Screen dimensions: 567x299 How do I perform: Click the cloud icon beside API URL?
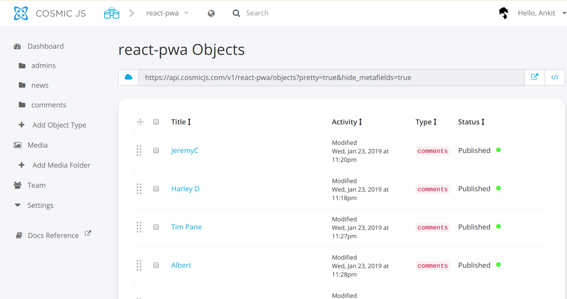[x=128, y=77]
